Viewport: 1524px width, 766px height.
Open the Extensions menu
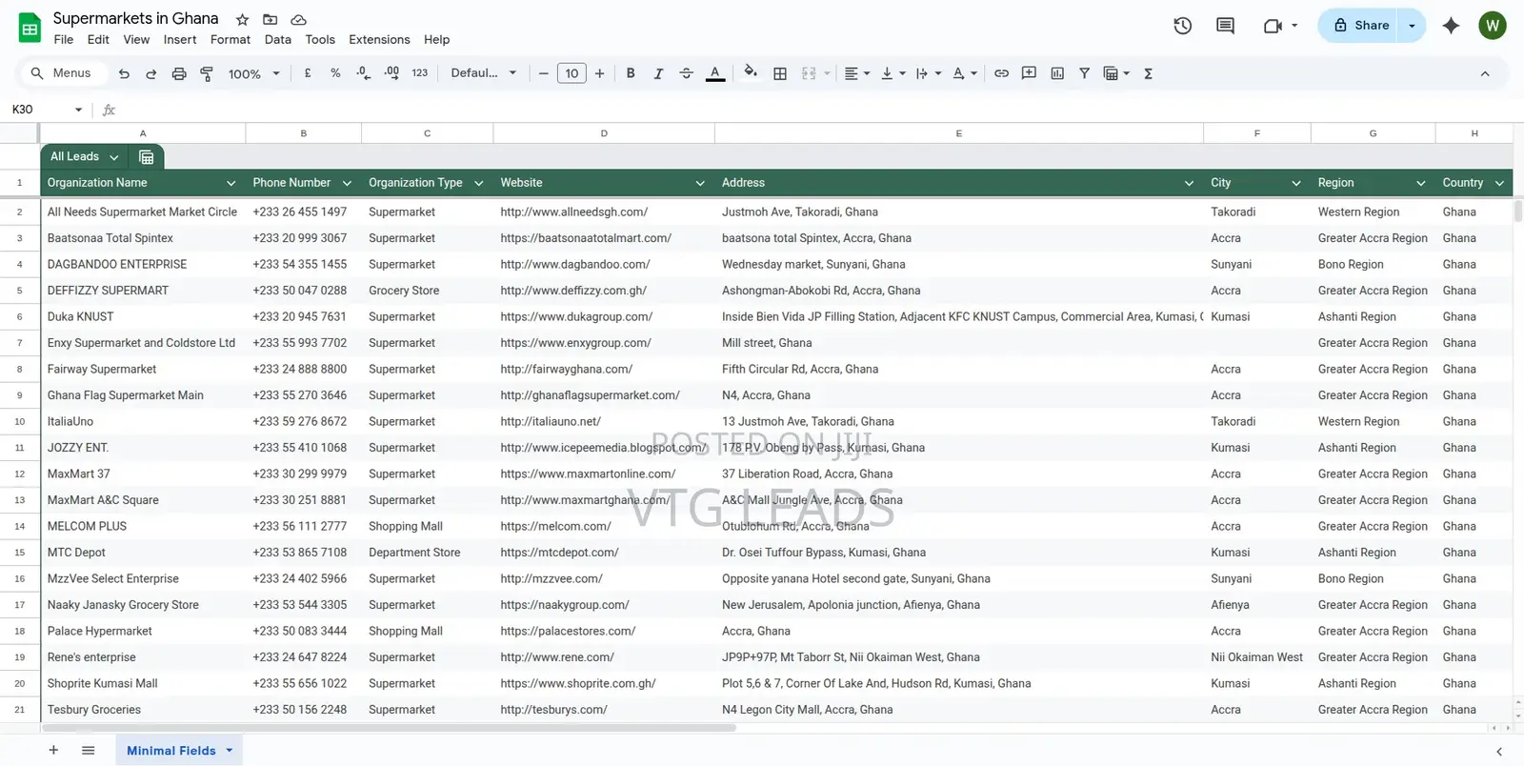click(x=379, y=40)
